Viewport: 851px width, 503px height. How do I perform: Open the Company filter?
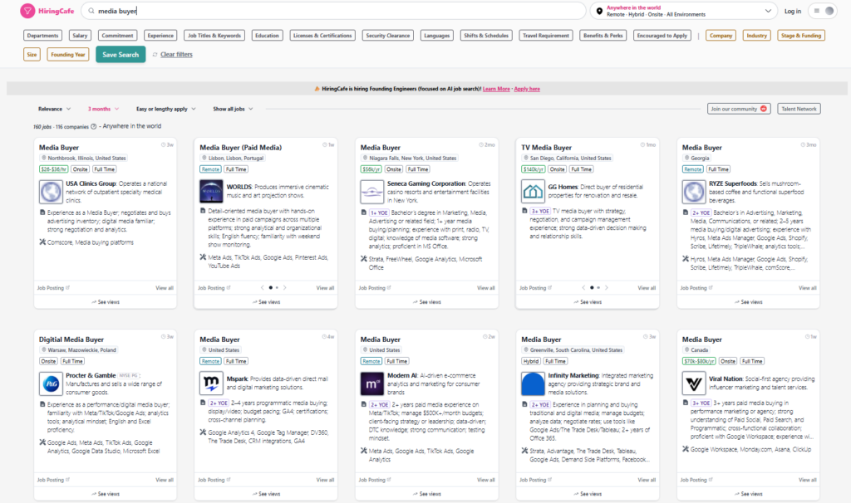tap(721, 35)
